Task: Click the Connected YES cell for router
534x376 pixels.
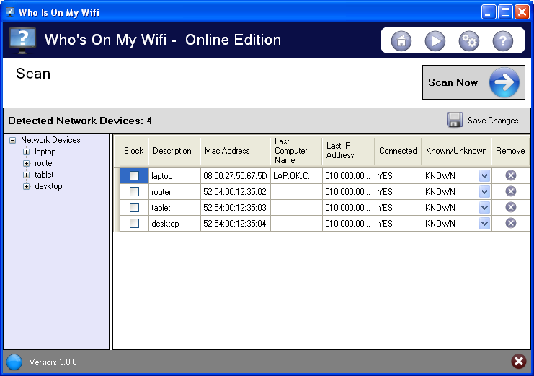Action: [398, 192]
